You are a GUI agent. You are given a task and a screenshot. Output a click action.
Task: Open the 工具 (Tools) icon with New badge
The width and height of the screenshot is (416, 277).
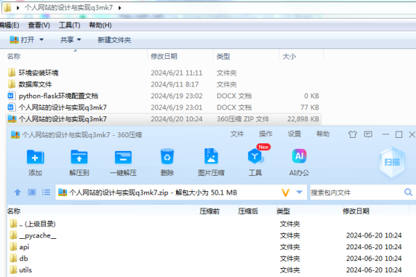pos(255,156)
